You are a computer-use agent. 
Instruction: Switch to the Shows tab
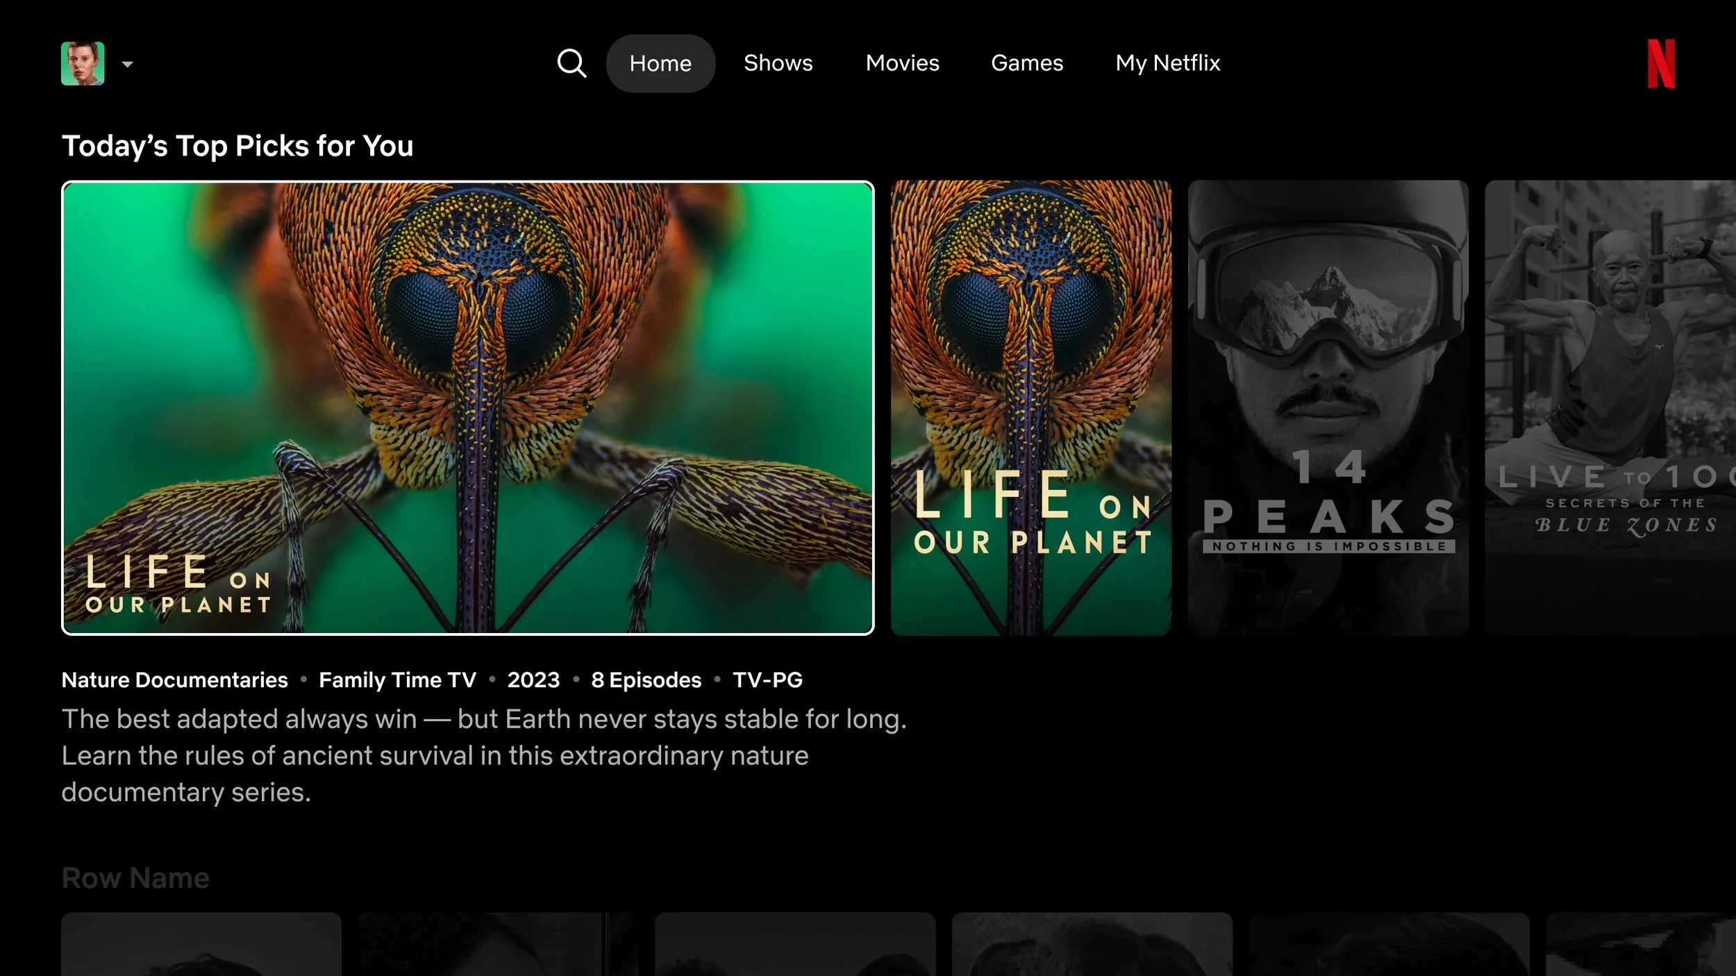pyautogui.click(x=778, y=63)
